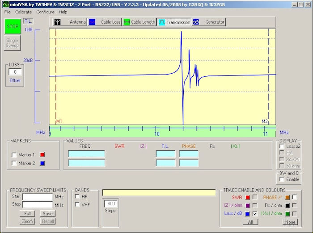This screenshot has height=233, width=313.
Task: Click the Zoom button
Action: point(27,221)
